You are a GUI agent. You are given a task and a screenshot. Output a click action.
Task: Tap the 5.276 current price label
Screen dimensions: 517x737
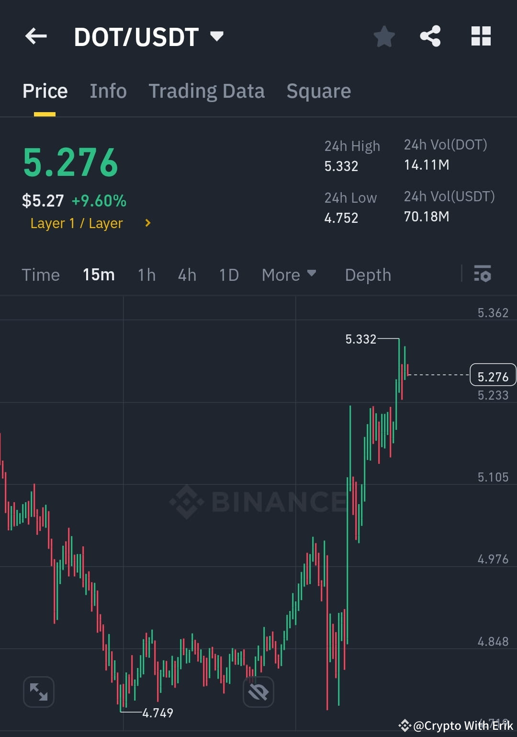pyautogui.click(x=493, y=375)
